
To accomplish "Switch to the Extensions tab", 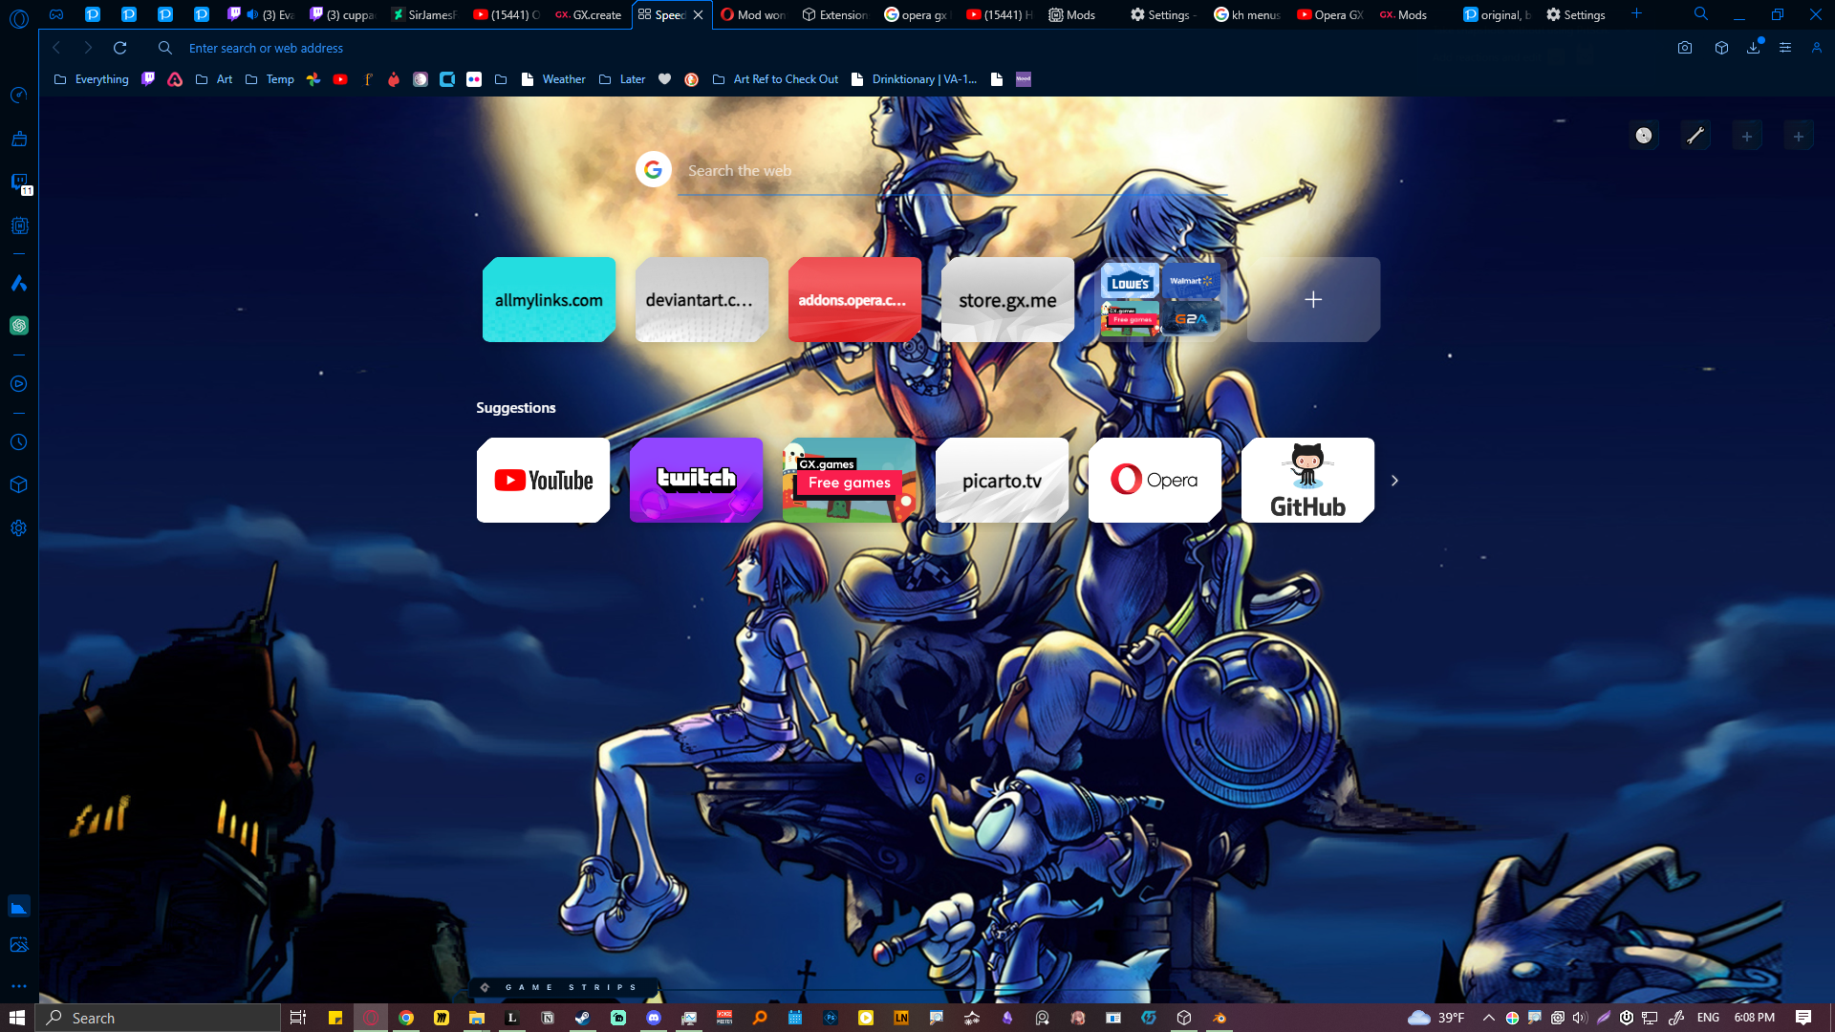I will point(835,14).
